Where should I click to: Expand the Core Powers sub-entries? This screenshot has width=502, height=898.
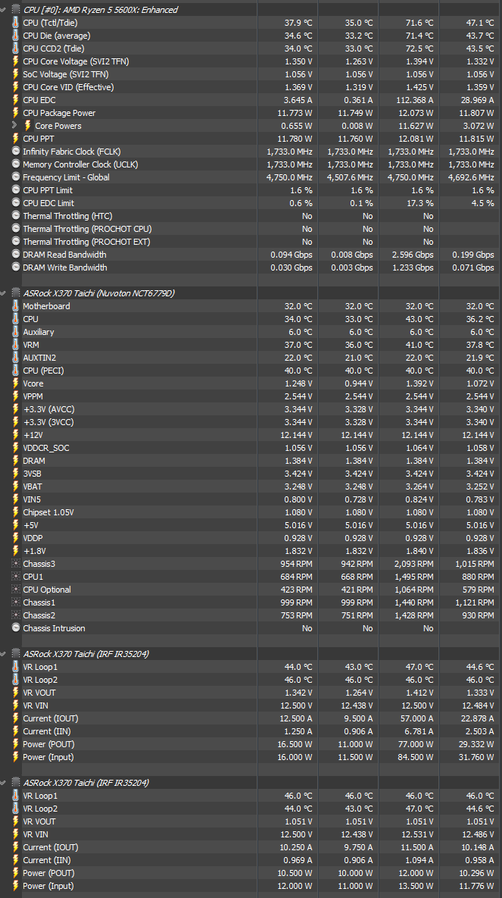tap(15, 126)
